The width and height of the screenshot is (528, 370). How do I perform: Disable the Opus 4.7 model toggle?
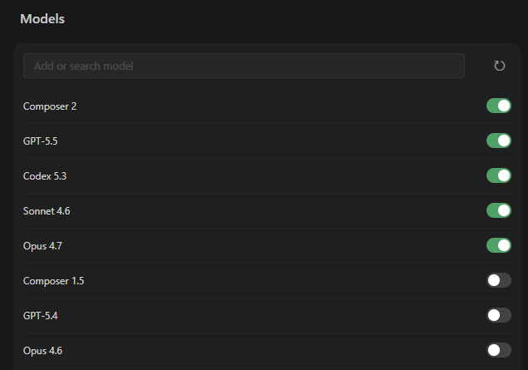pyautogui.click(x=499, y=245)
